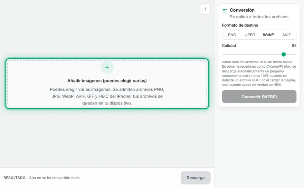
Task: Switch target format to AVIF
Action: (286, 35)
